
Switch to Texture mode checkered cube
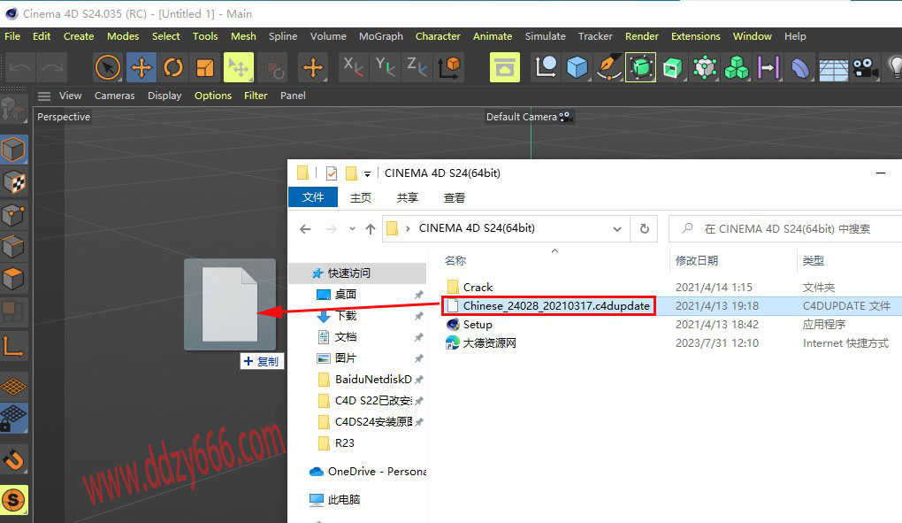14,182
